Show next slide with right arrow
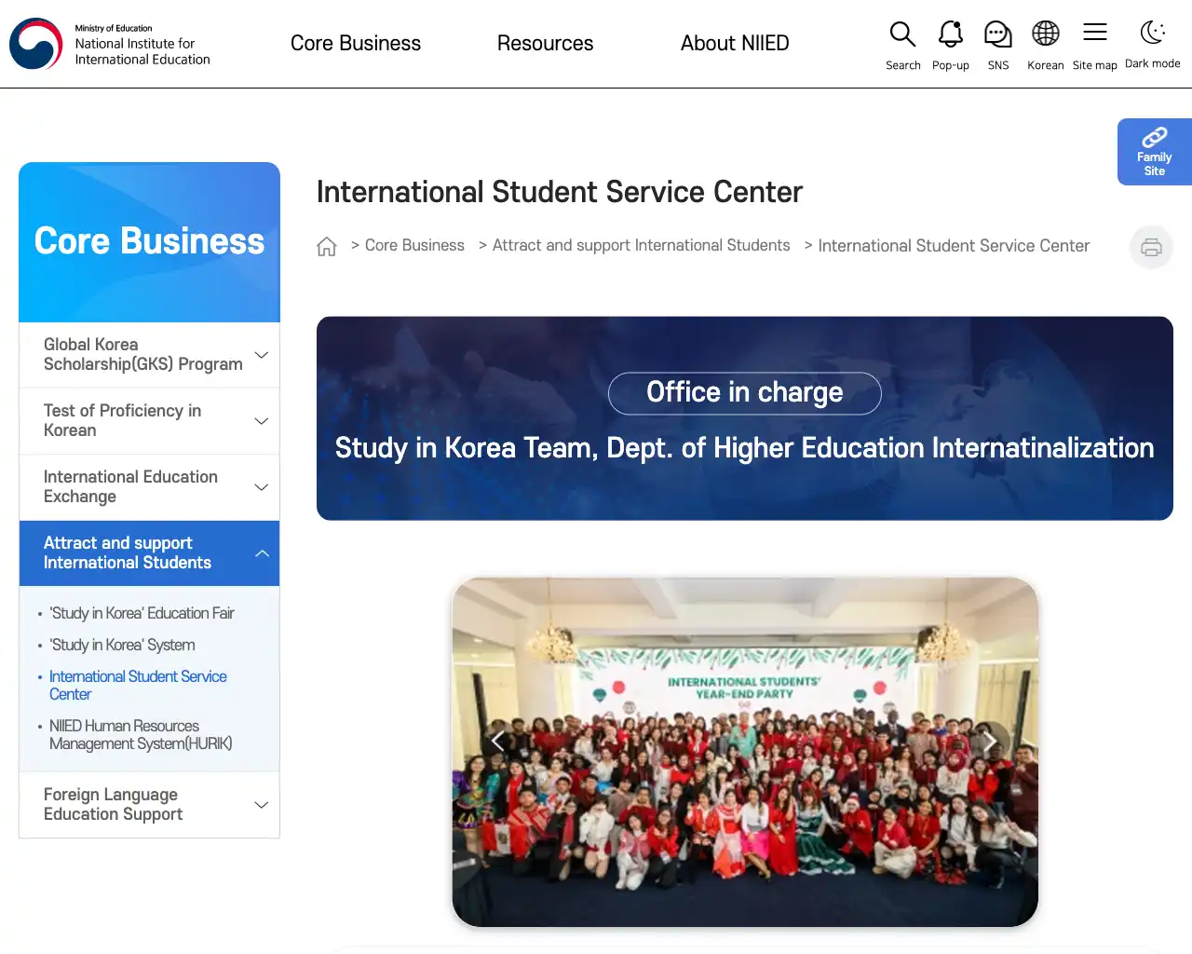The image size is (1192, 954). click(x=990, y=741)
